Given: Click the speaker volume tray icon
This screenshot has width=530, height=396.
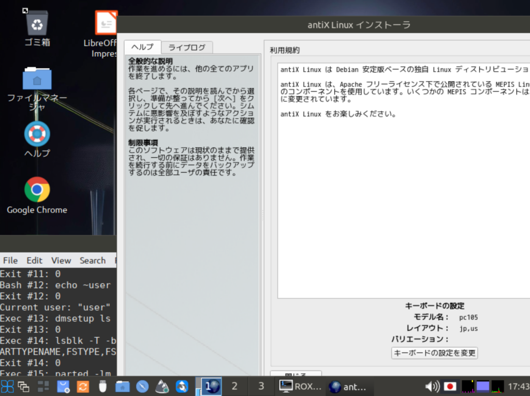Looking at the screenshot, I should 432,387.
